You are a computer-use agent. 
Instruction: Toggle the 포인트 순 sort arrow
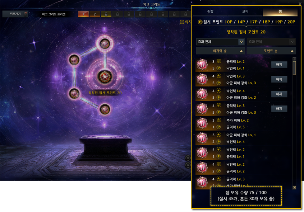pos(292,51)
